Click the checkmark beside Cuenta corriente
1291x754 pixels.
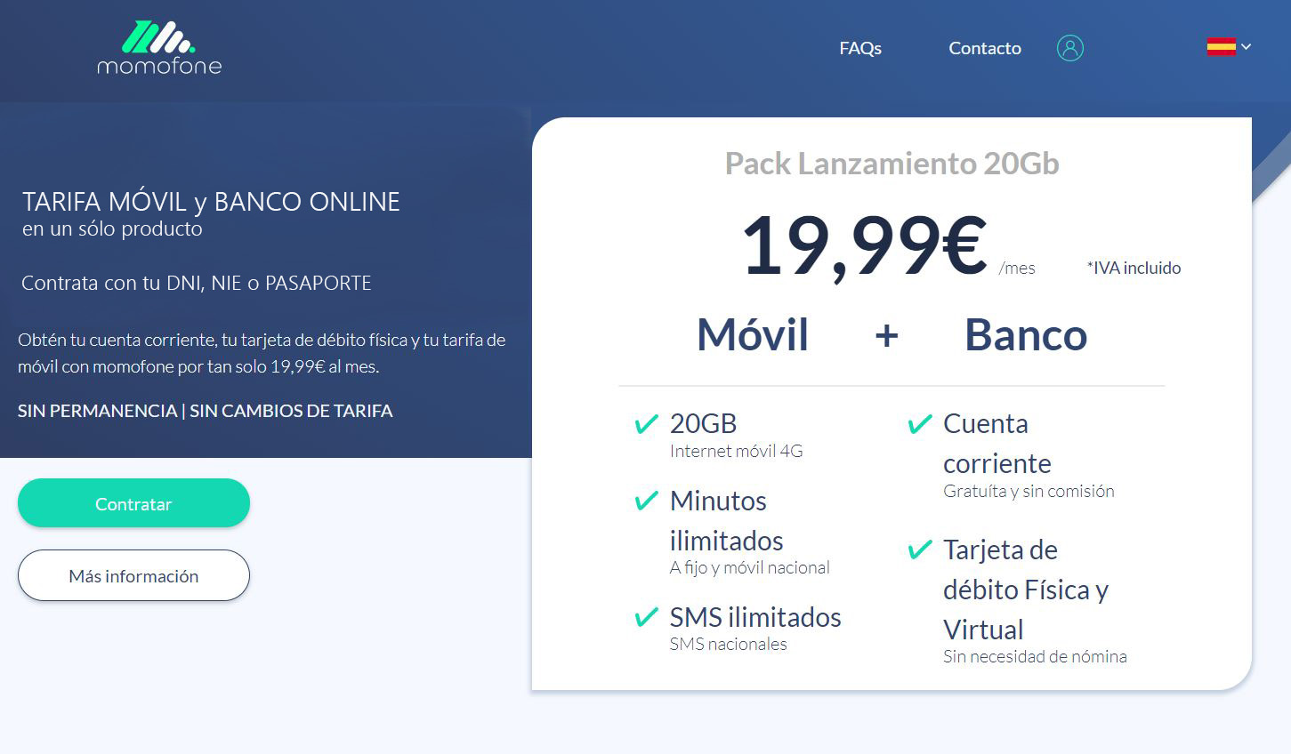(x=919, y=424)
